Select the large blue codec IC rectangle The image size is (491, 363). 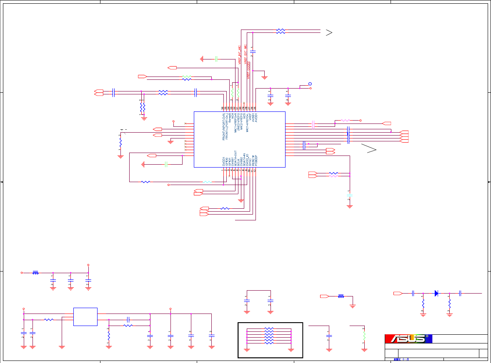pos(240,139)
